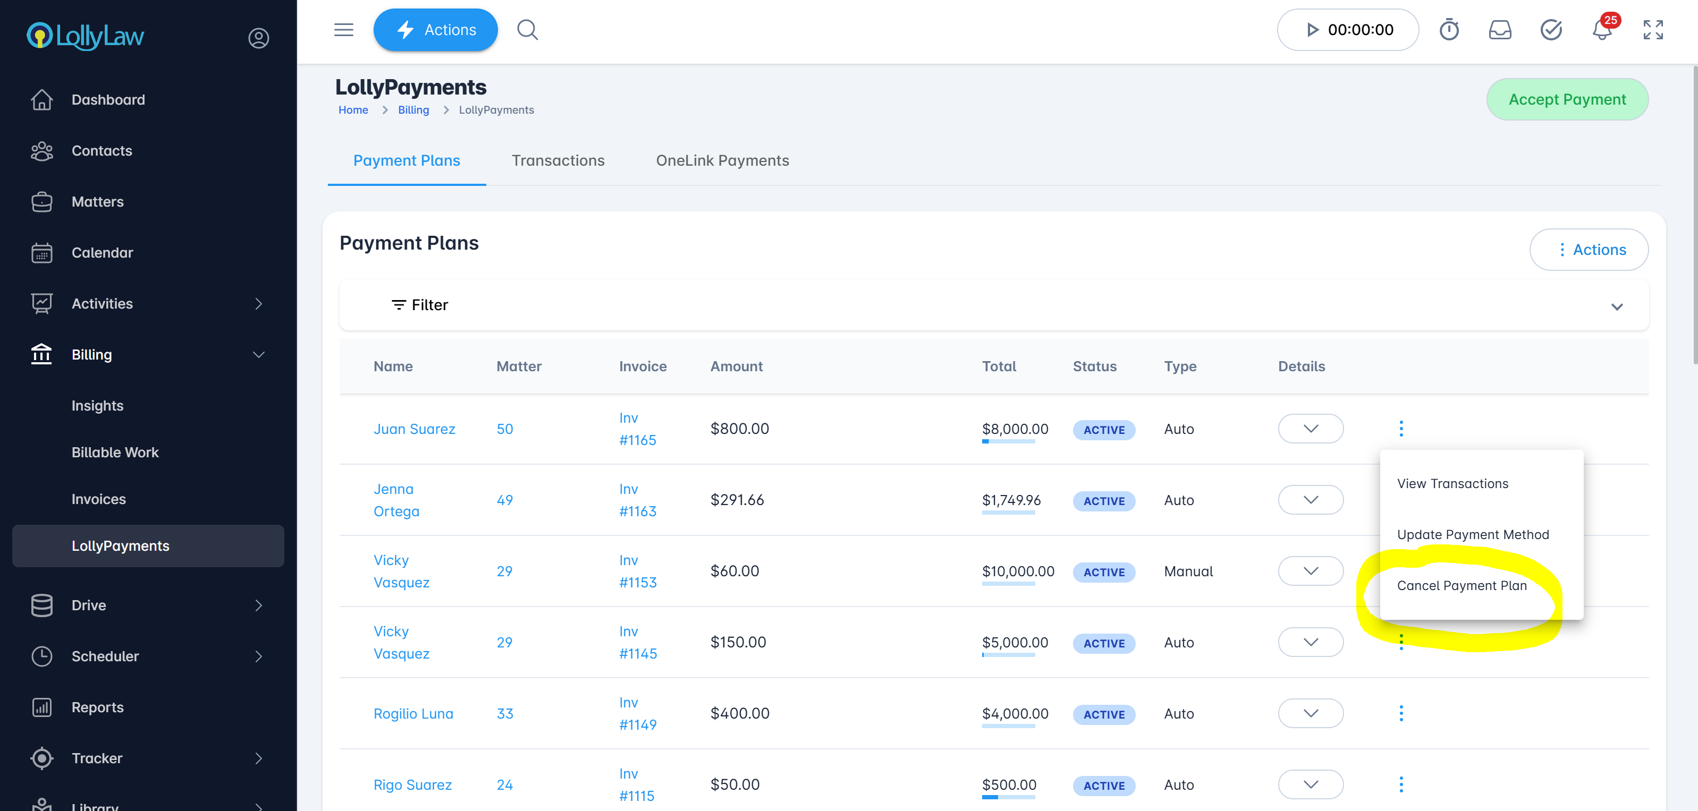Viewport: 1698px width, 811px height.
Task: Open Jenna Ortega contact link
Action: (x=396, y=500)
